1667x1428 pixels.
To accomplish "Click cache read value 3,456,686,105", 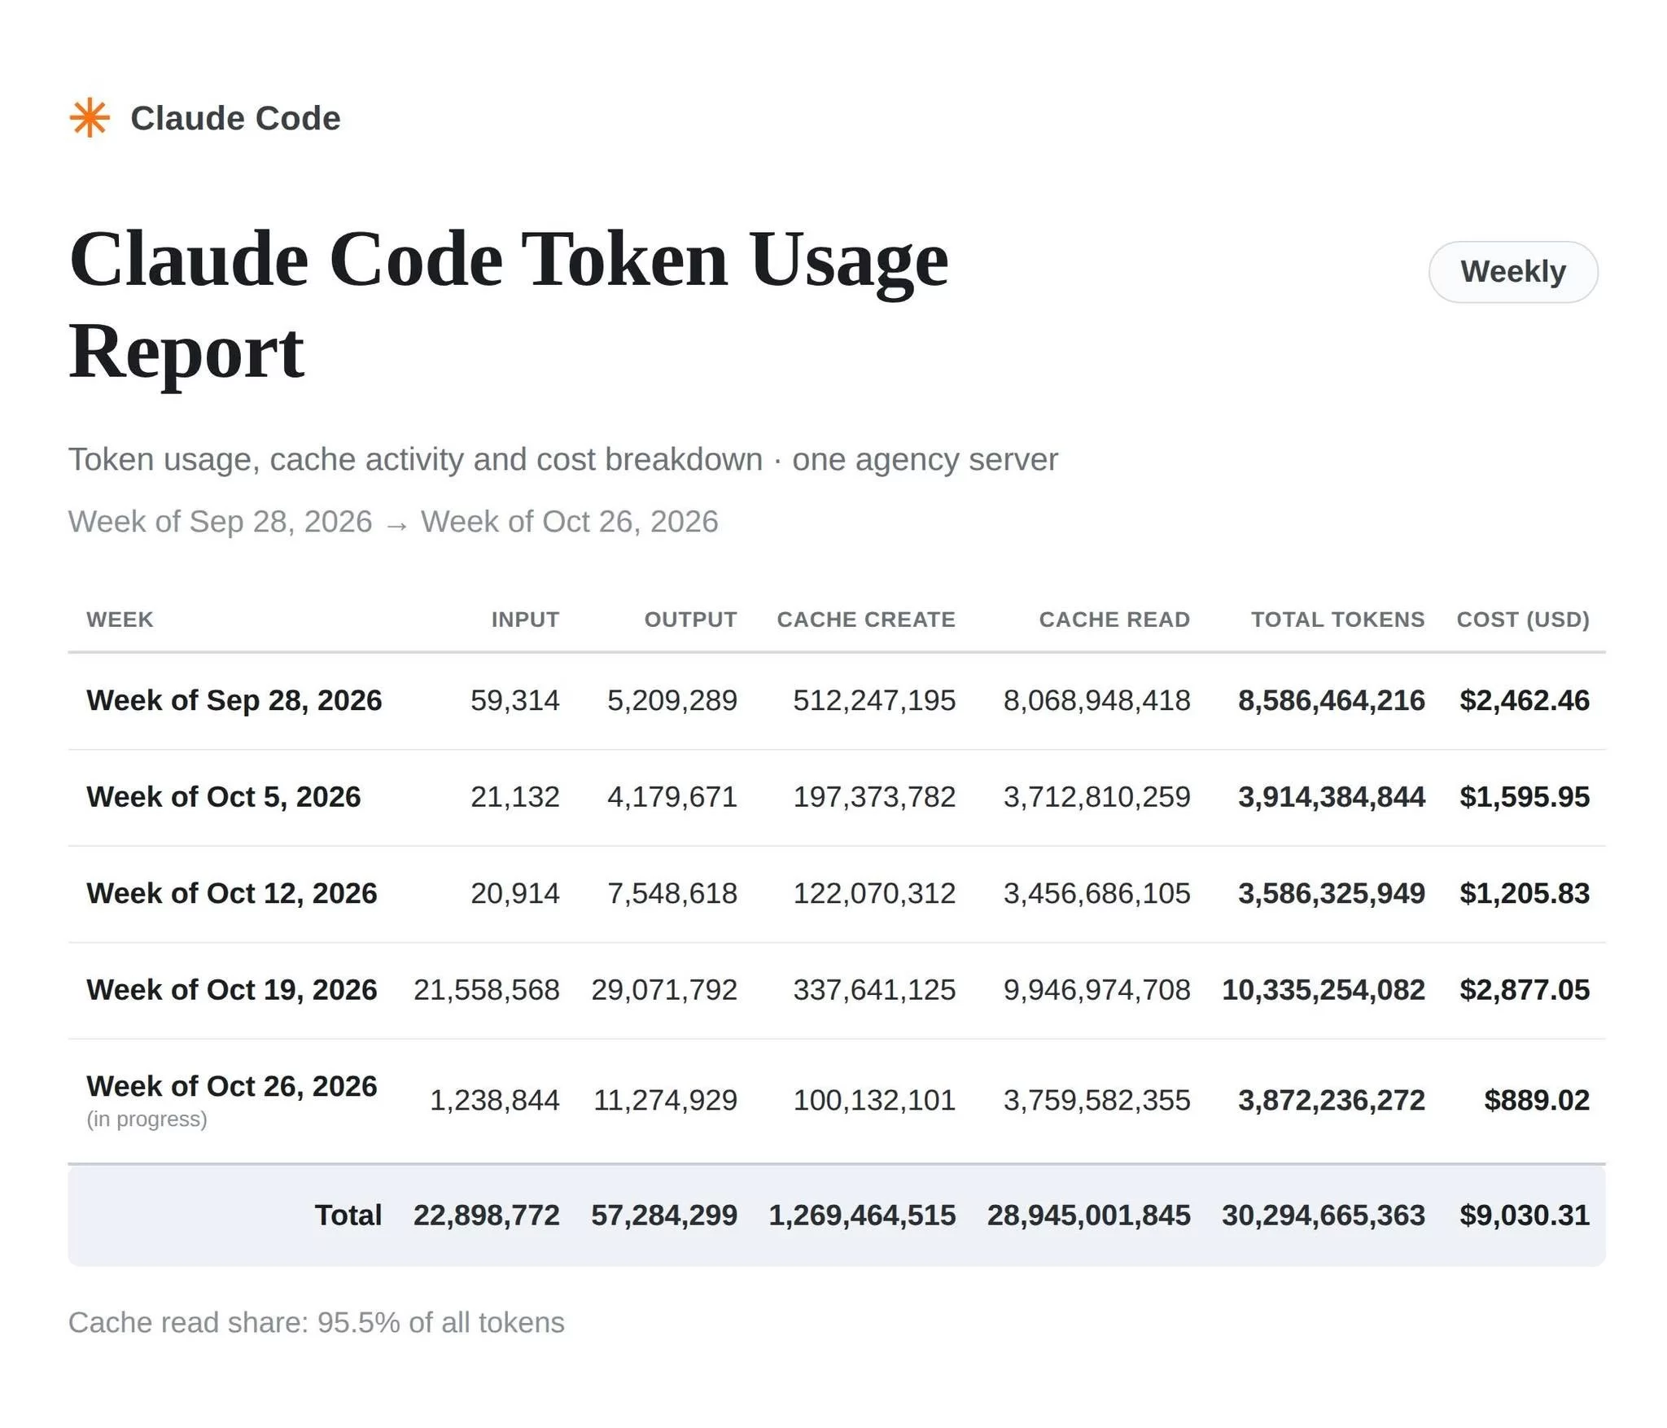I will [x=1097, y=893].
